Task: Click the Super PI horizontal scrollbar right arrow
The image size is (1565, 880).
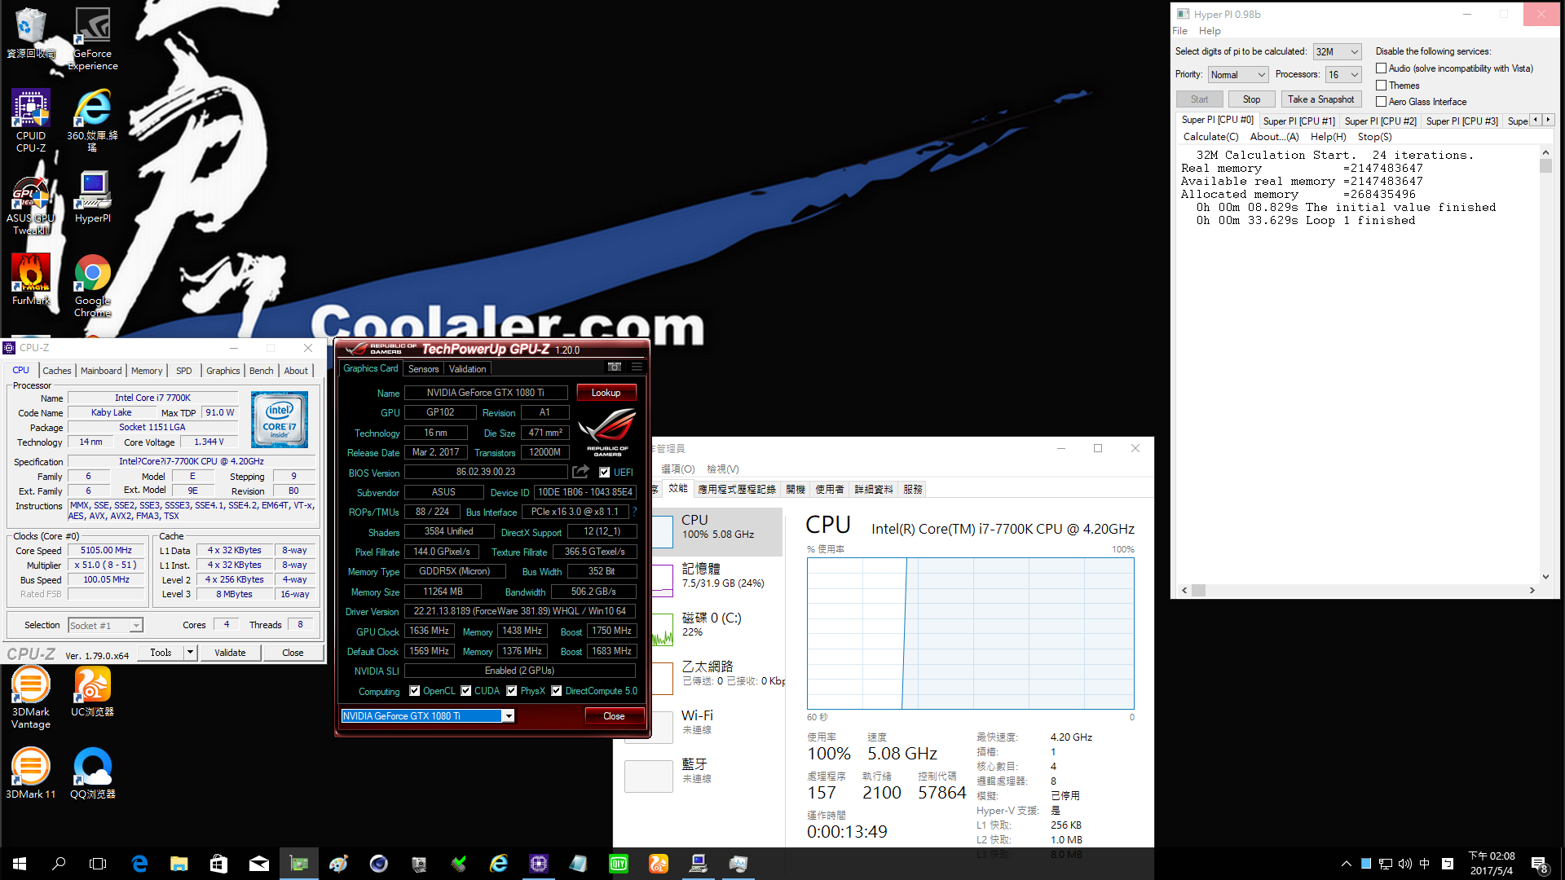Action: tap(1532, 590)
